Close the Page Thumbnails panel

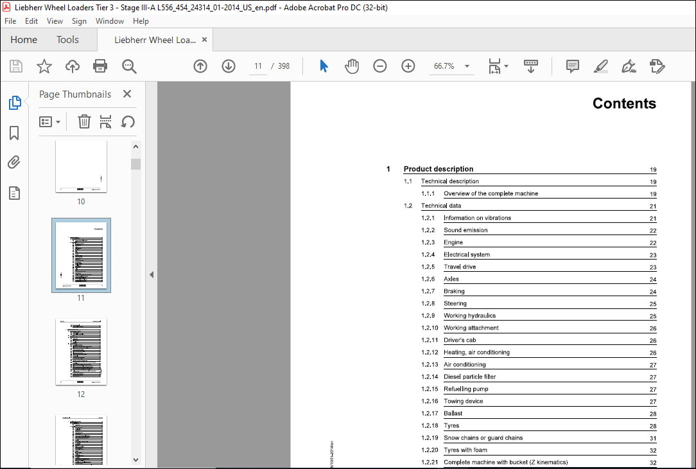click(x=127, y=94)
